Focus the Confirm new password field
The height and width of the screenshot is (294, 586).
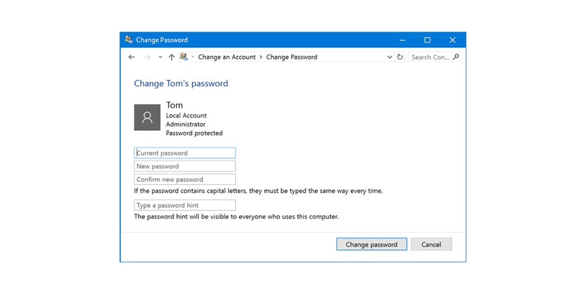[185, 179]
